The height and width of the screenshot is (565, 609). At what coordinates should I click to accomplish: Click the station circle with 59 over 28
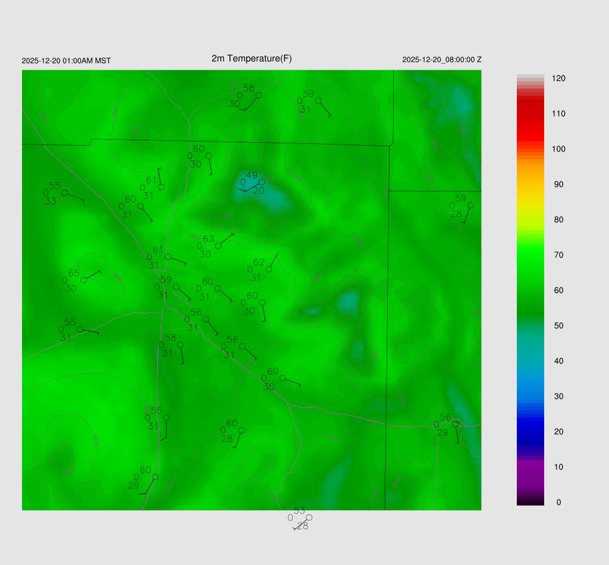470,205
